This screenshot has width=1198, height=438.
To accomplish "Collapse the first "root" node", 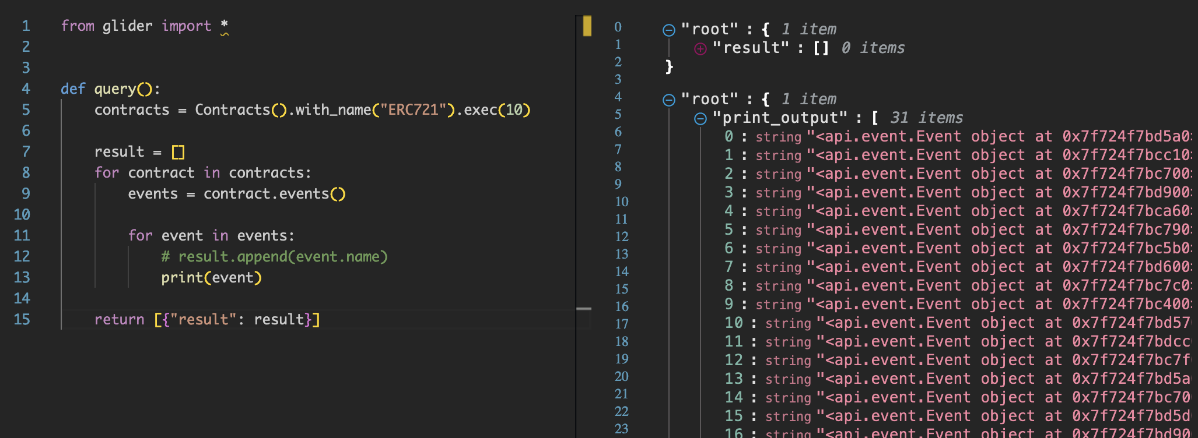I will [669, 30].
